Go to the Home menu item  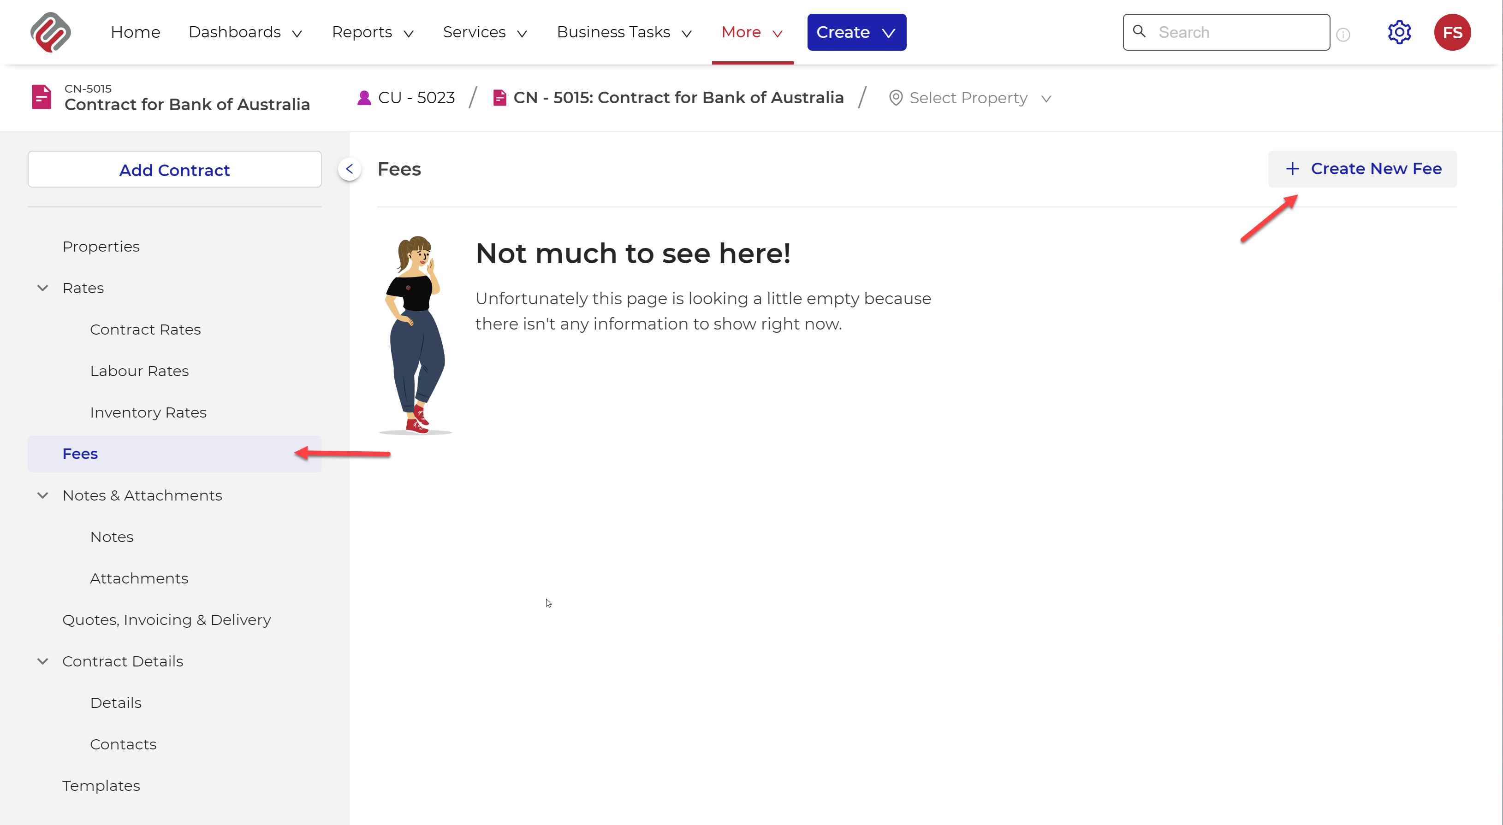pos(136,32)
